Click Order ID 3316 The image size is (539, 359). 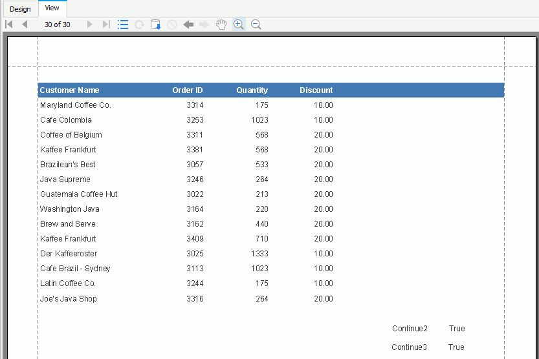pos(195,299)
